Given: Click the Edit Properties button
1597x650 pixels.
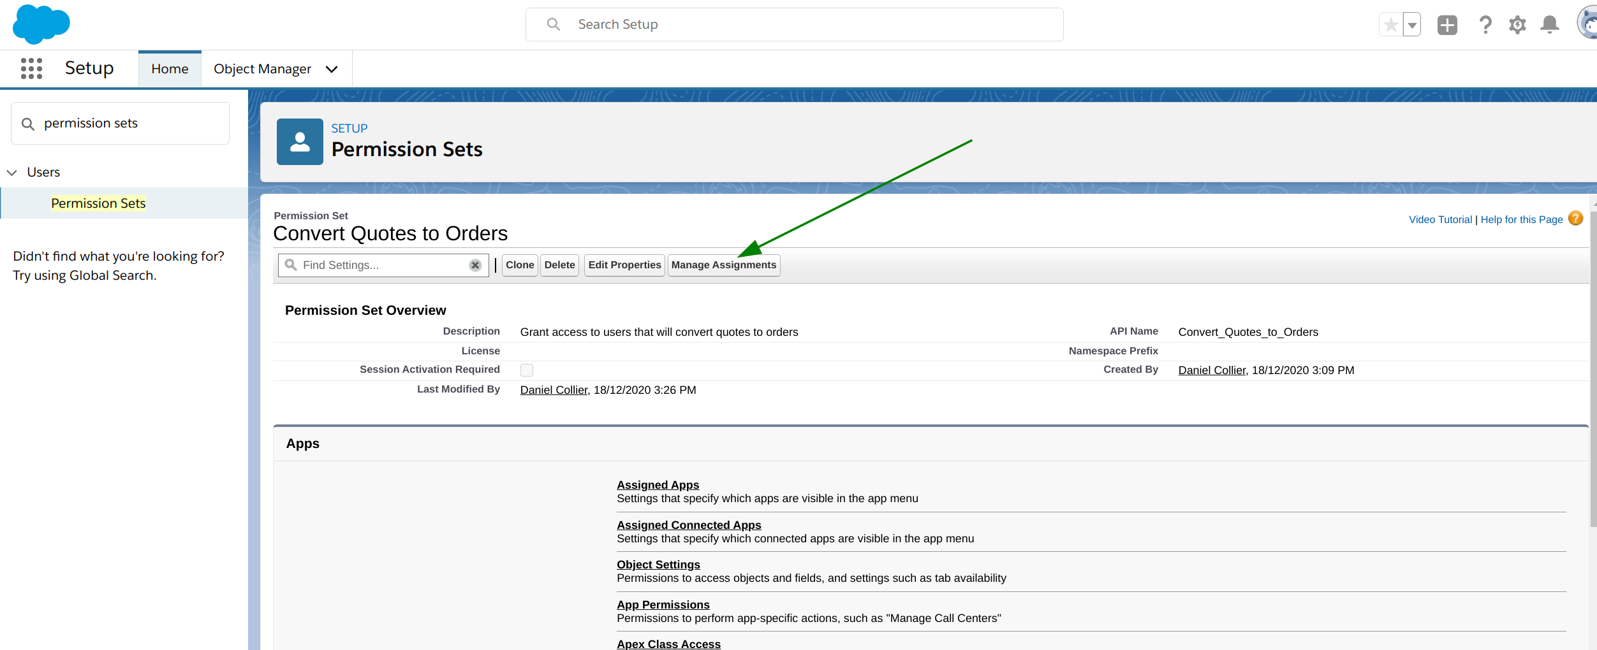Looking at the screenshot, I should (624, 265).
